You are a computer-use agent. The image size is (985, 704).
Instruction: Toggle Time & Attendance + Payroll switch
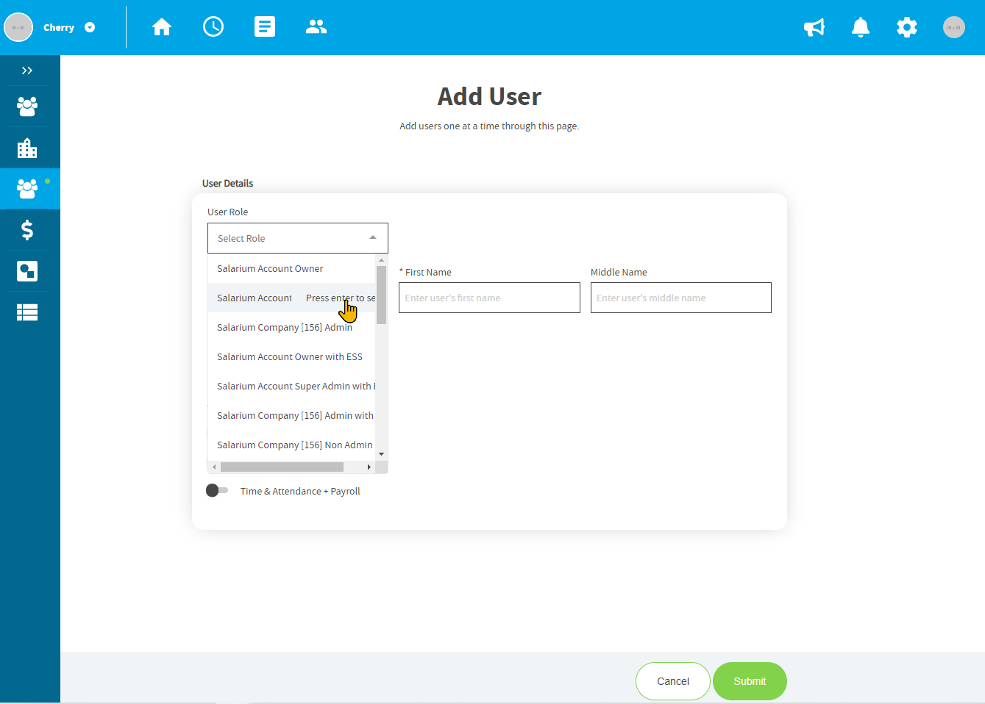tap(217, 490)
